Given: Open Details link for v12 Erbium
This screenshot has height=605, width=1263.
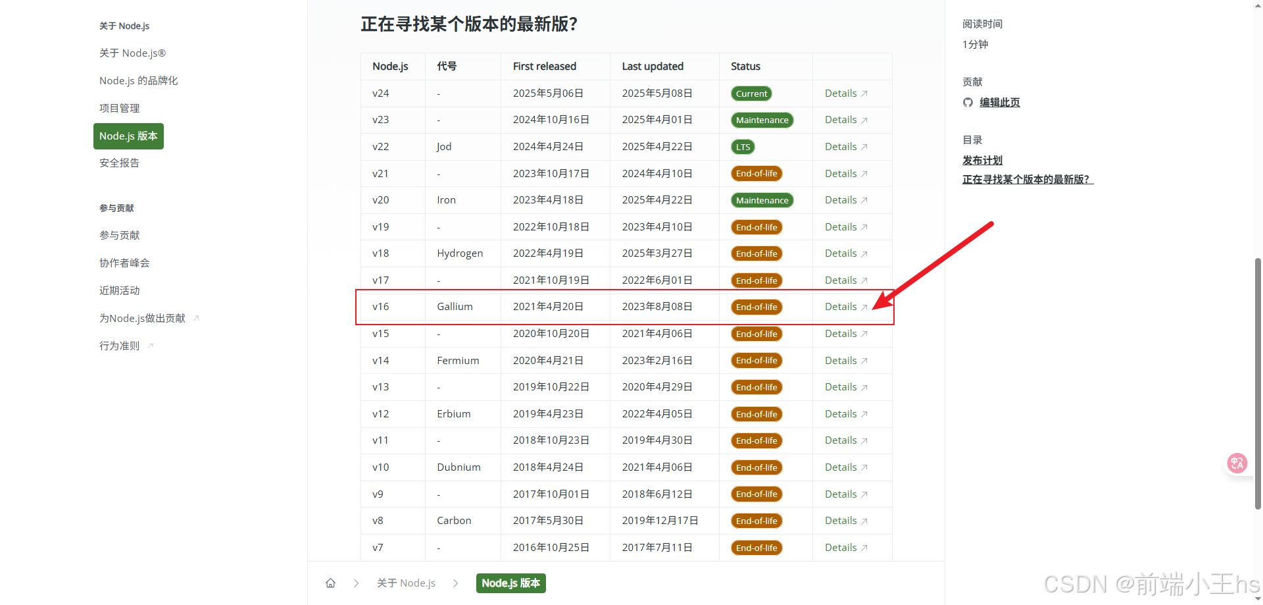Looking at the screenshot, I should point(846,414).
